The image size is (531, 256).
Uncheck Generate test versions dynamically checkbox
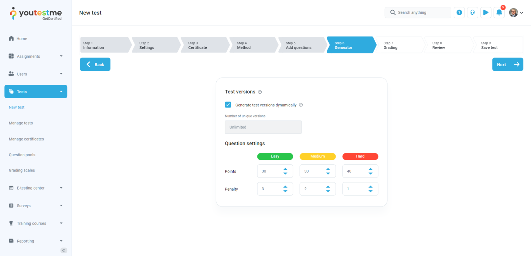(x=228, y=105)
